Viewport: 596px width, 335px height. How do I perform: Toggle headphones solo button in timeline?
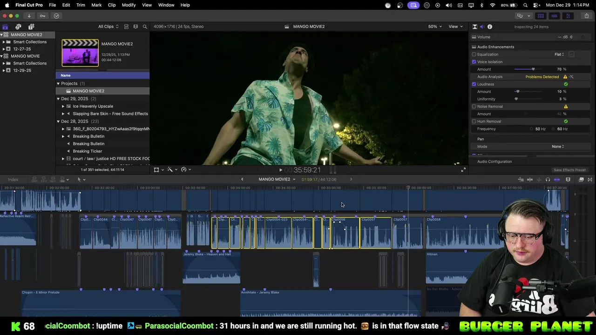tap(548, 180)
